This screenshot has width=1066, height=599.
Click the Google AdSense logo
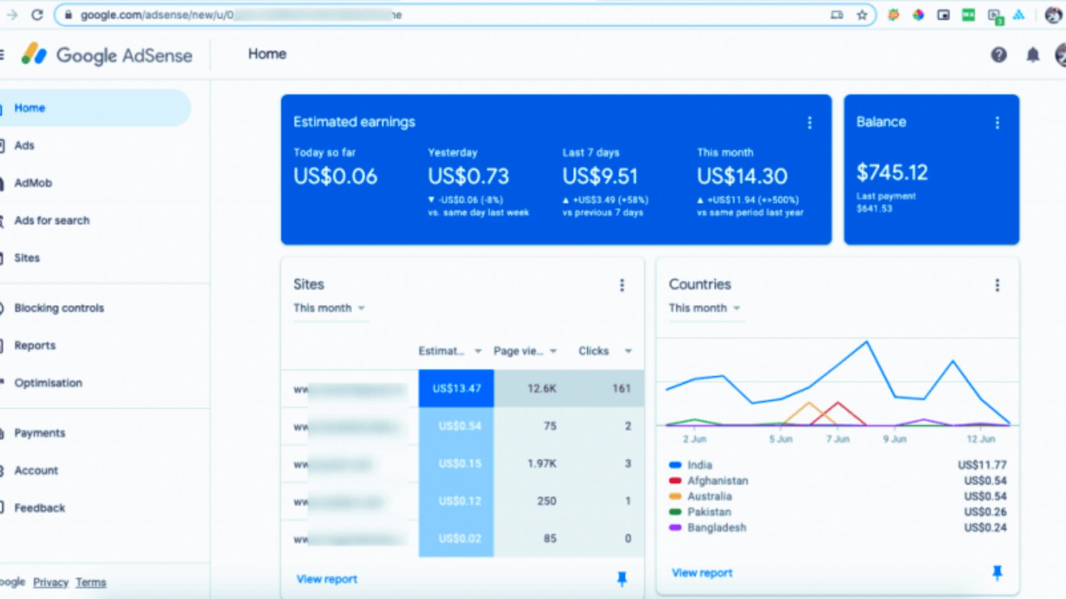coord(107,55)
